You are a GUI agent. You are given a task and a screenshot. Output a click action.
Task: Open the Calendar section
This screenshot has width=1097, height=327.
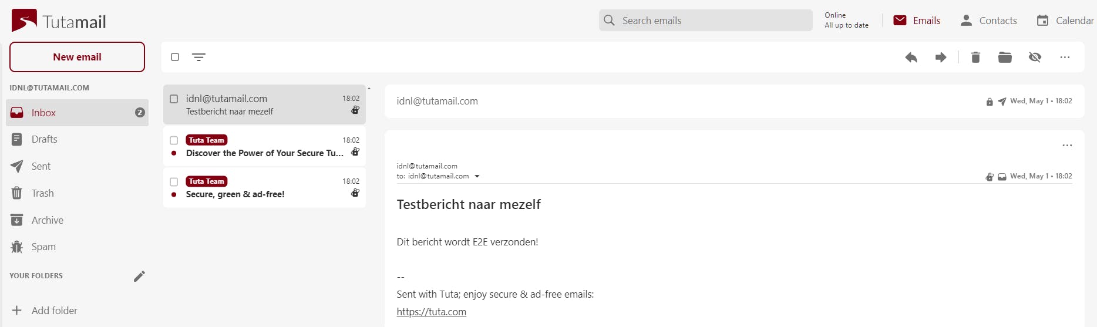[1065, 21]
